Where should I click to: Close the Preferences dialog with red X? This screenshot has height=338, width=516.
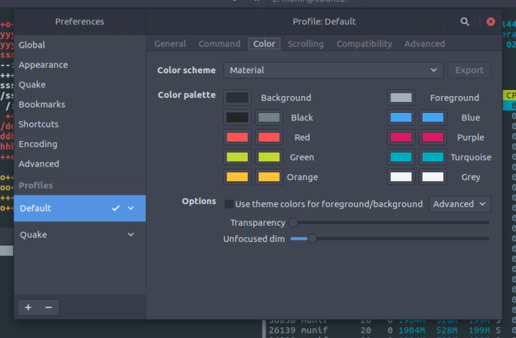490,22
